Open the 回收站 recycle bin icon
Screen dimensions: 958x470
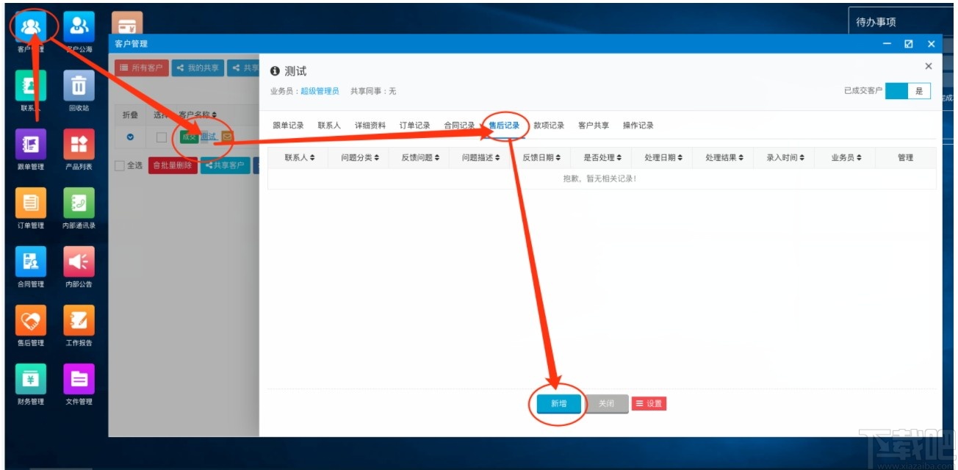coord(80,86)
